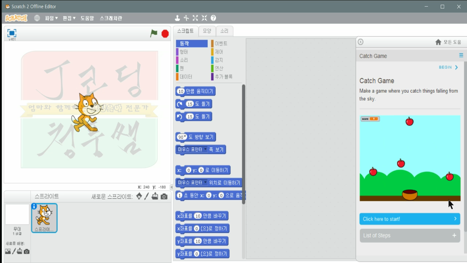Select the 소리 block category in the palette
This screenshot has width=467, height=263.
[x=192, y=60]
